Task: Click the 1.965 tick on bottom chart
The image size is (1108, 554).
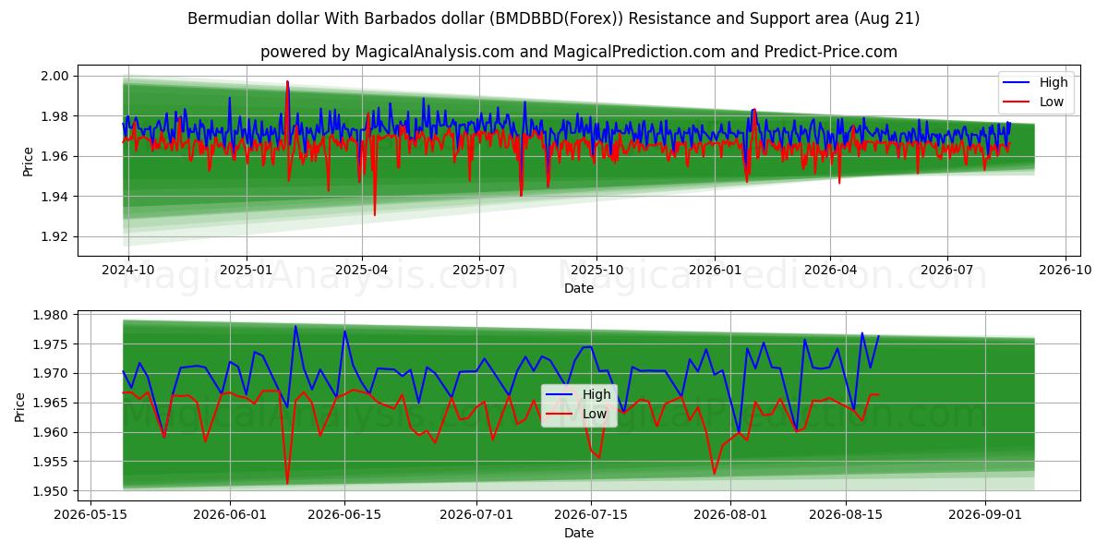Action: 52,403
